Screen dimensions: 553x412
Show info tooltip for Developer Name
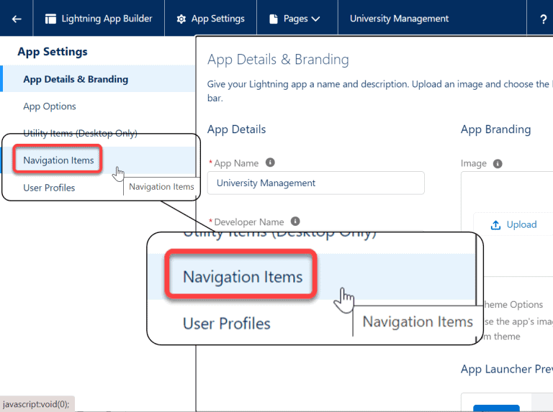pos(295,221)
